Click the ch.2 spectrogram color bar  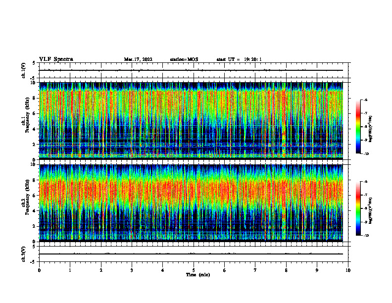pyautogui.click(x=358, y=208)
